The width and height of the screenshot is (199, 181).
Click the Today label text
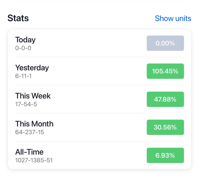(x=25, y=40)
